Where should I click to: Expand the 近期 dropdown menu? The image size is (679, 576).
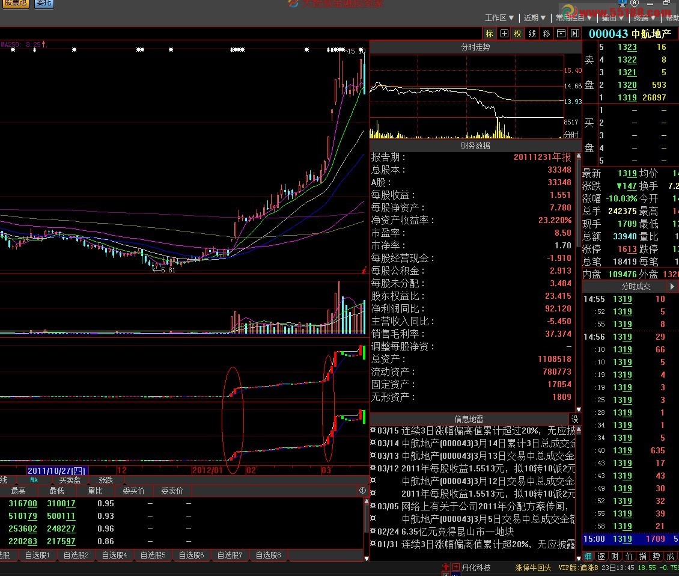tap(535, 18)
